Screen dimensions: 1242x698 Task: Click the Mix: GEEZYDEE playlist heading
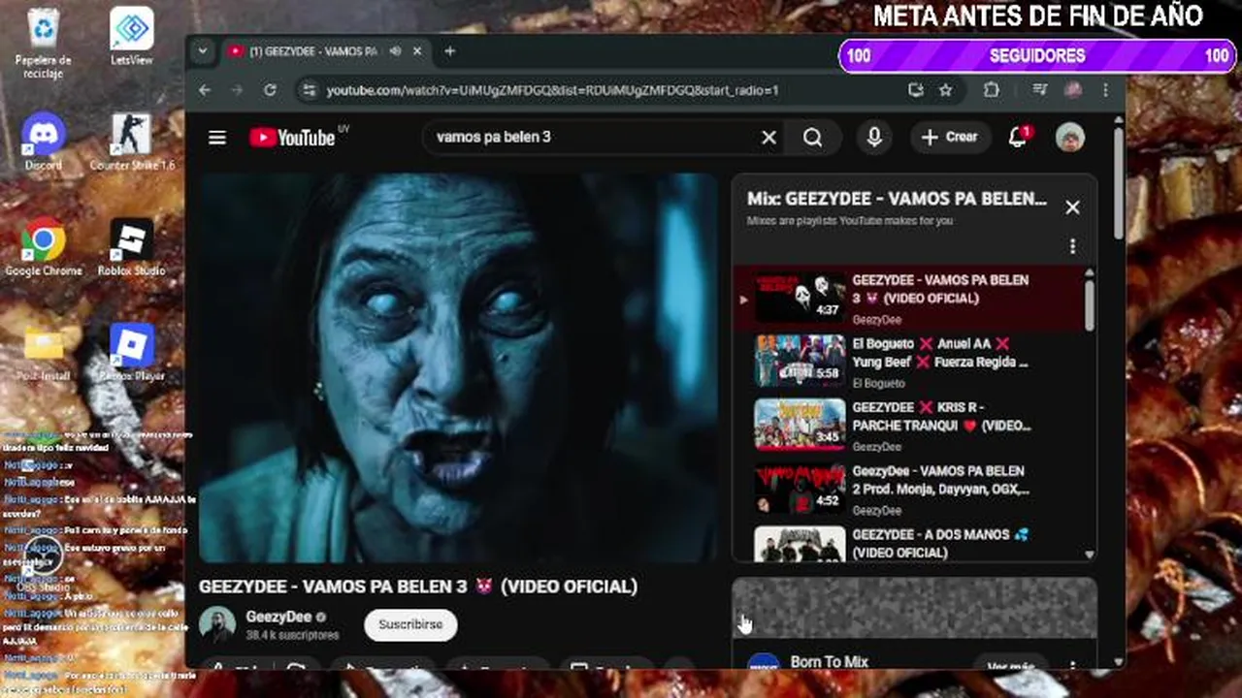(x=897, y=199)
